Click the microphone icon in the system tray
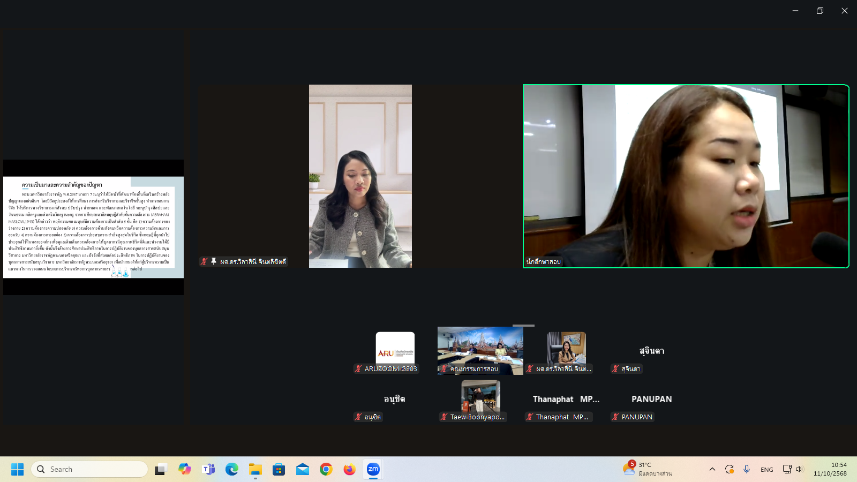Screen dimensions: 857x482 pyautogui.click(x=747, y=469)
